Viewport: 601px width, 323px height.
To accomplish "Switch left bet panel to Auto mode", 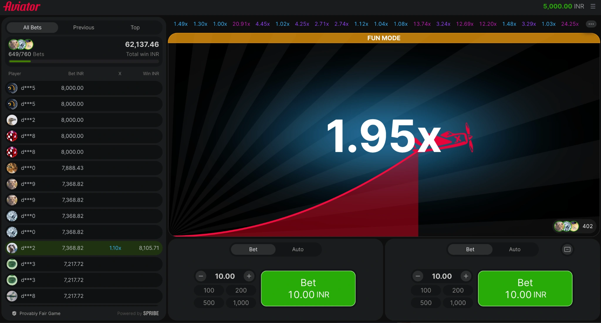I will 298,249.
